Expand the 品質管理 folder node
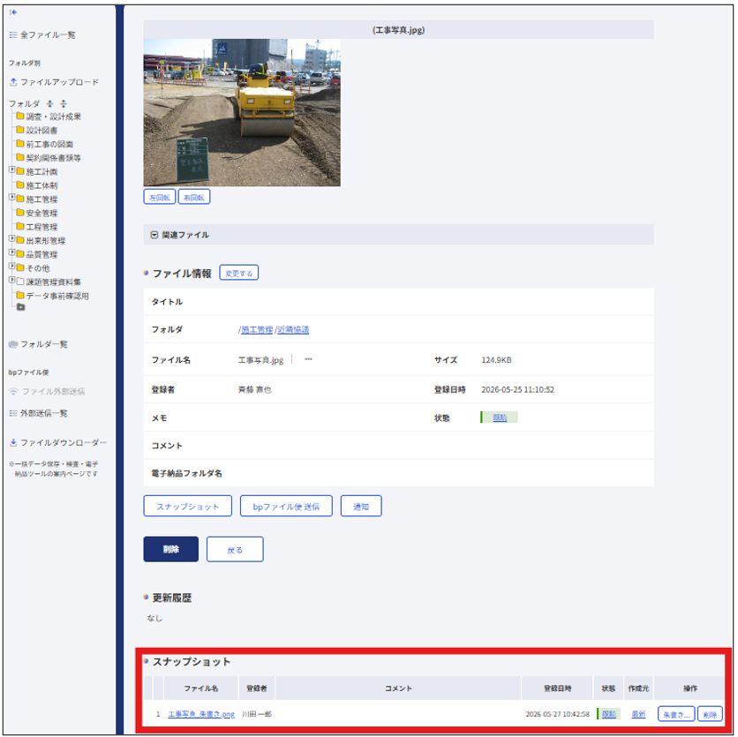The height and width of the screenshot is (737, 738). pos(11,252)
